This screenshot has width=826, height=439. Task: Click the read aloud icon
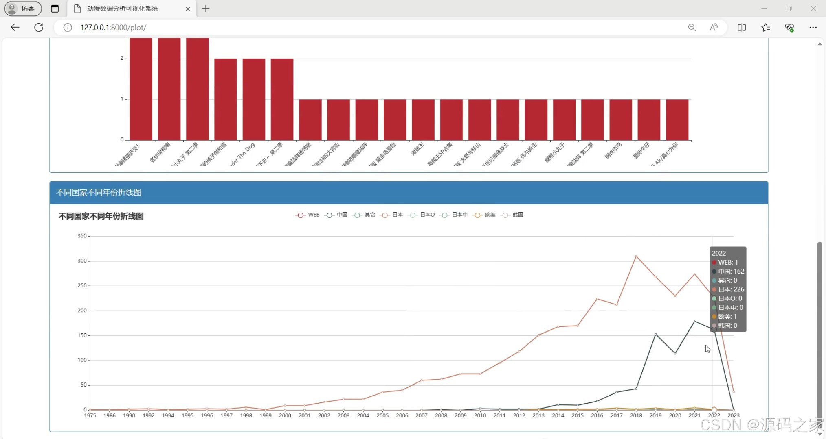point(714,27)
